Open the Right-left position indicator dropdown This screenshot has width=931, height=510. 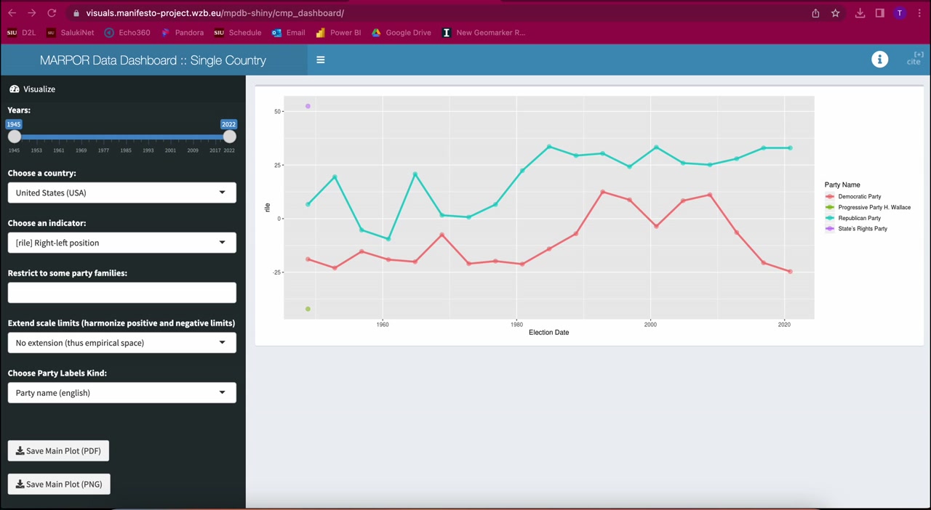[x=122, y=243]
